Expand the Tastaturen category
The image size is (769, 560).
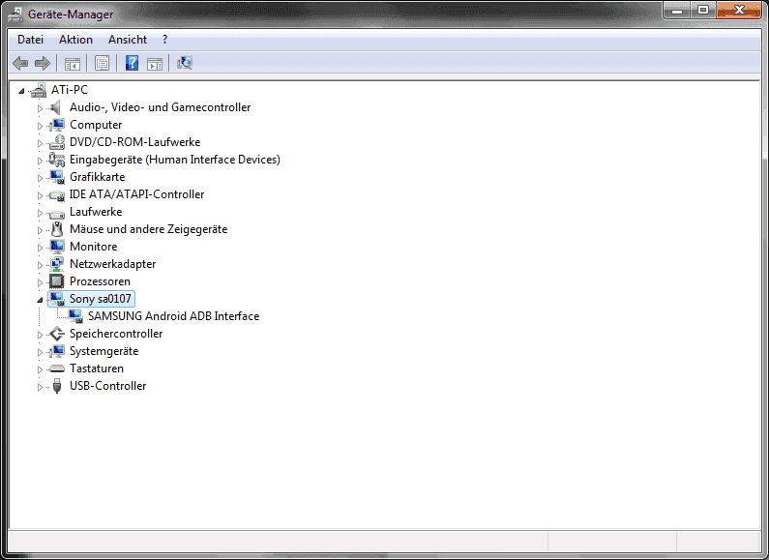(x=41, y=369)
